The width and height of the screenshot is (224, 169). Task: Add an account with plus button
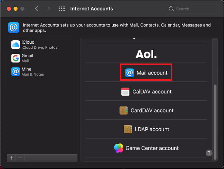(11, 158)
